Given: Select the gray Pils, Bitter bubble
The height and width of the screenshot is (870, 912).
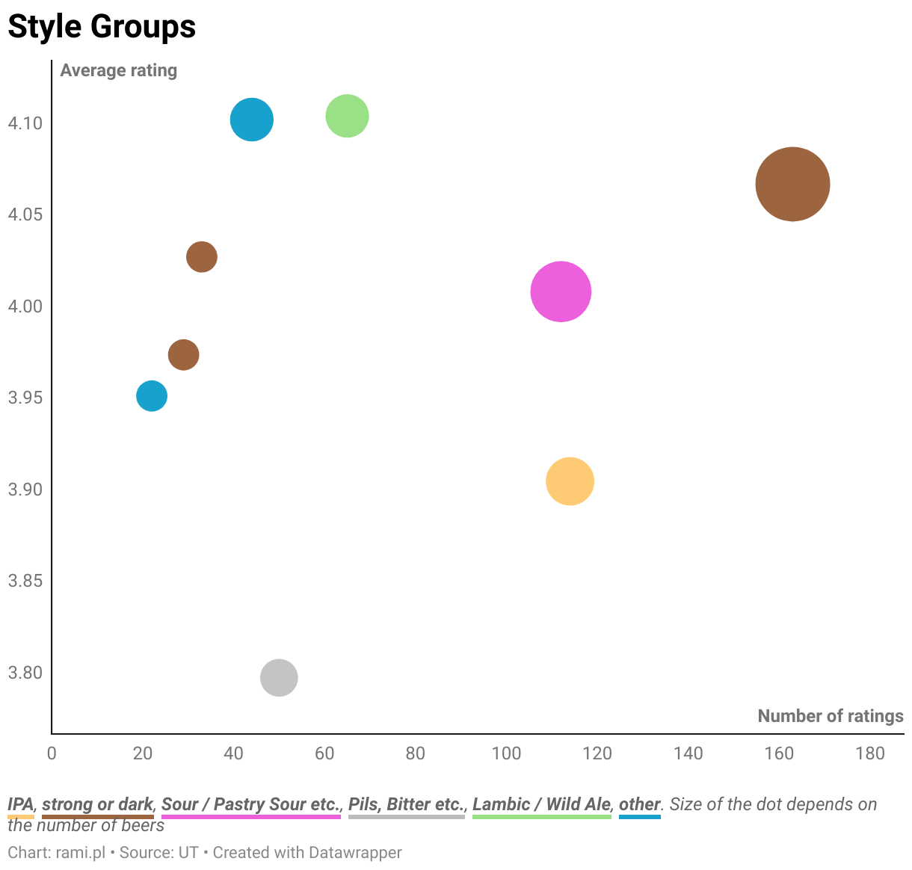Looking at the screenshot, I should pos(279,678).
